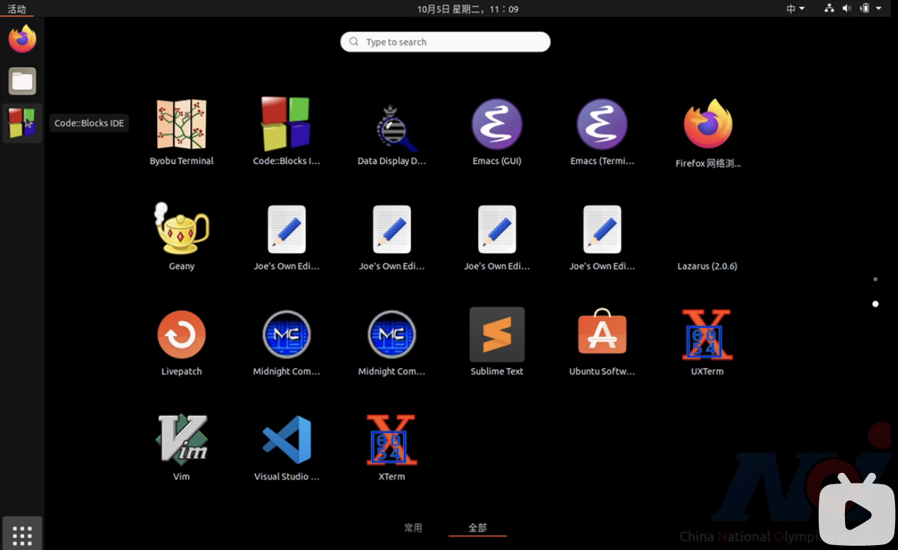Go to the first app page dot
This screenshot has width=898, height=550.
[875, 279]
